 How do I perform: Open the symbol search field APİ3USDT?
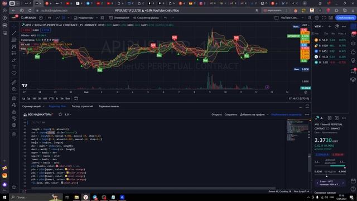coord(28,17)
